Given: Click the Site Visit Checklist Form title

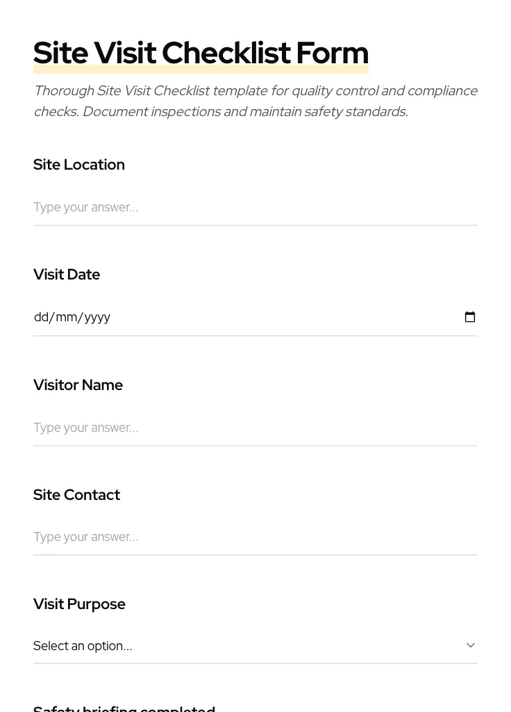Looking at the screenshot, I should coord(201,52).
